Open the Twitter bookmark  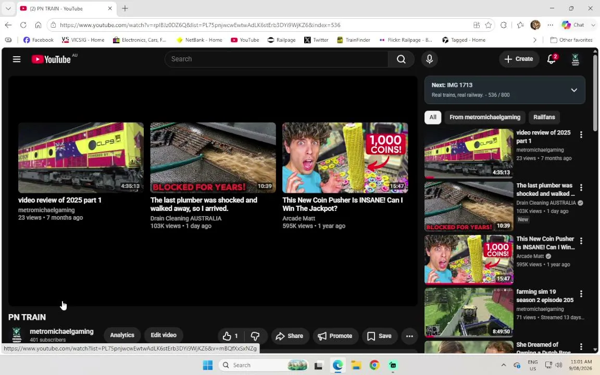click(317, 40)
